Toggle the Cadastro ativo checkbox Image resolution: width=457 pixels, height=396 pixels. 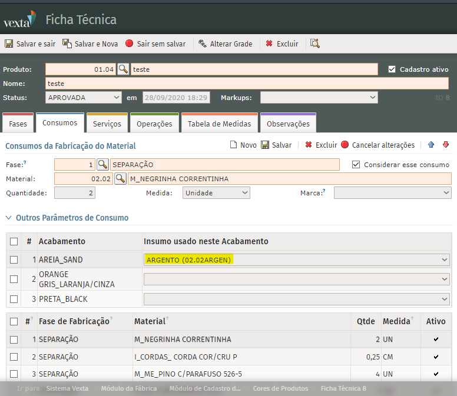pyautogui.click(x=392, y=69)
